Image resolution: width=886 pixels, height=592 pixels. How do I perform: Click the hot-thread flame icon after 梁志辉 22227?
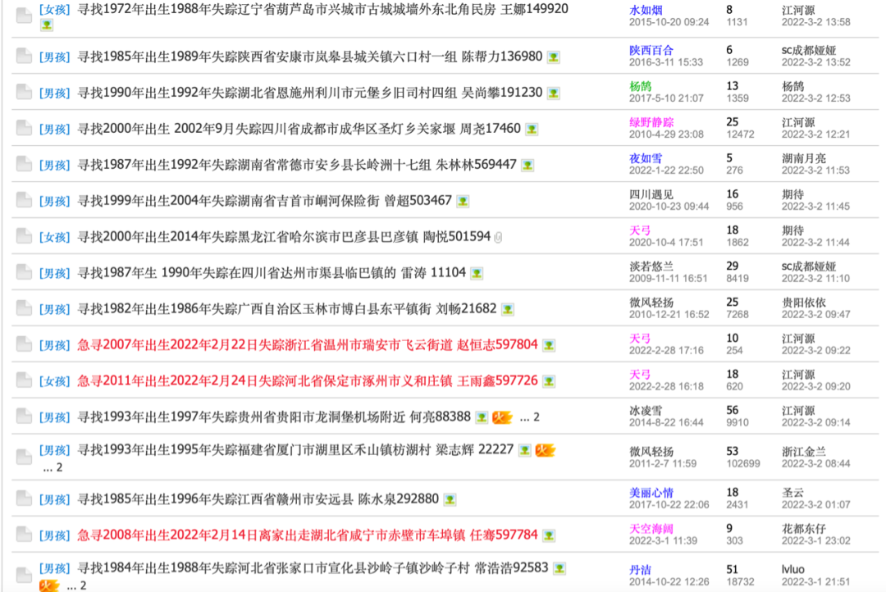[546, 450]
